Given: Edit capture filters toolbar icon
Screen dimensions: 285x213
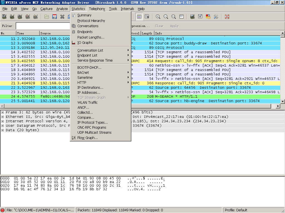Looking at the screenshot, I should (x=193, y=17).
